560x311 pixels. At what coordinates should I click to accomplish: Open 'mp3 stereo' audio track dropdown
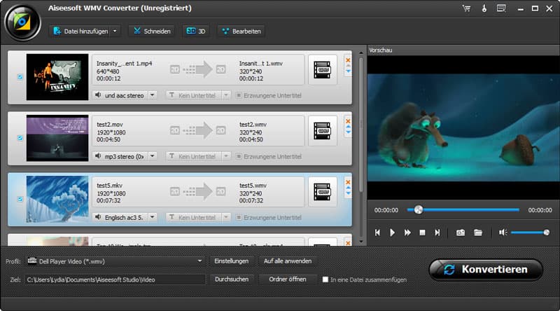pos(153,156)
